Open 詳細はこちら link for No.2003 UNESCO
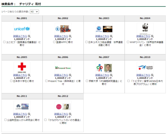 (102, 36)
